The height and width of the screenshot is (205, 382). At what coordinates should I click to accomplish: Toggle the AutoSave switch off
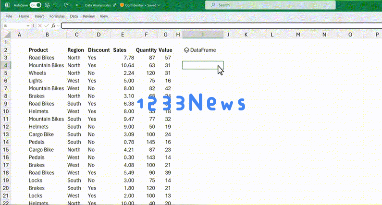pos(36,5)
